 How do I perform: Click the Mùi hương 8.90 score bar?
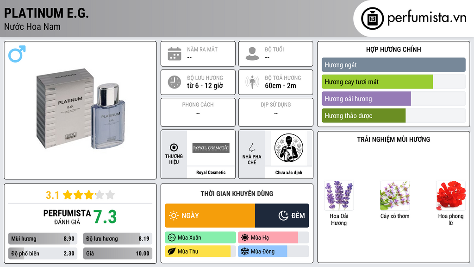click(43, 239)
